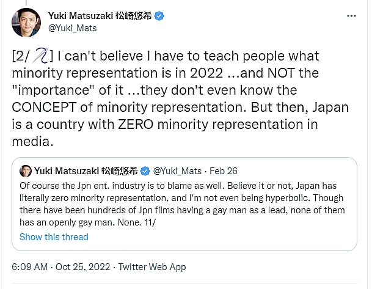Click the "Twitter Web App" source label
The width and height of the screenshot is (372, 289).
(x=152, y=267)
